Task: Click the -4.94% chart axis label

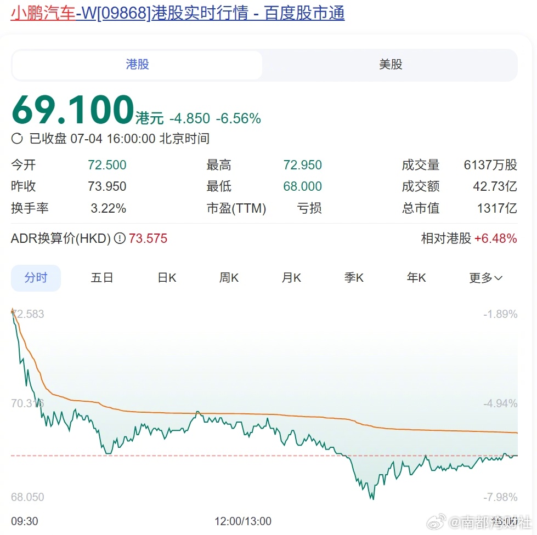Action: click(500, 403)
